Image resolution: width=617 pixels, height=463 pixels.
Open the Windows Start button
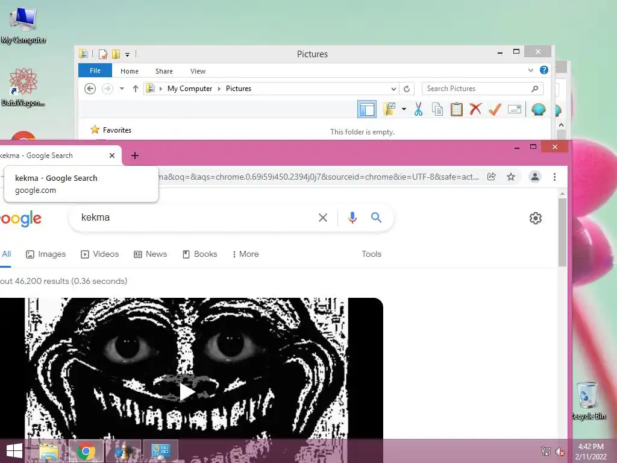14,451
